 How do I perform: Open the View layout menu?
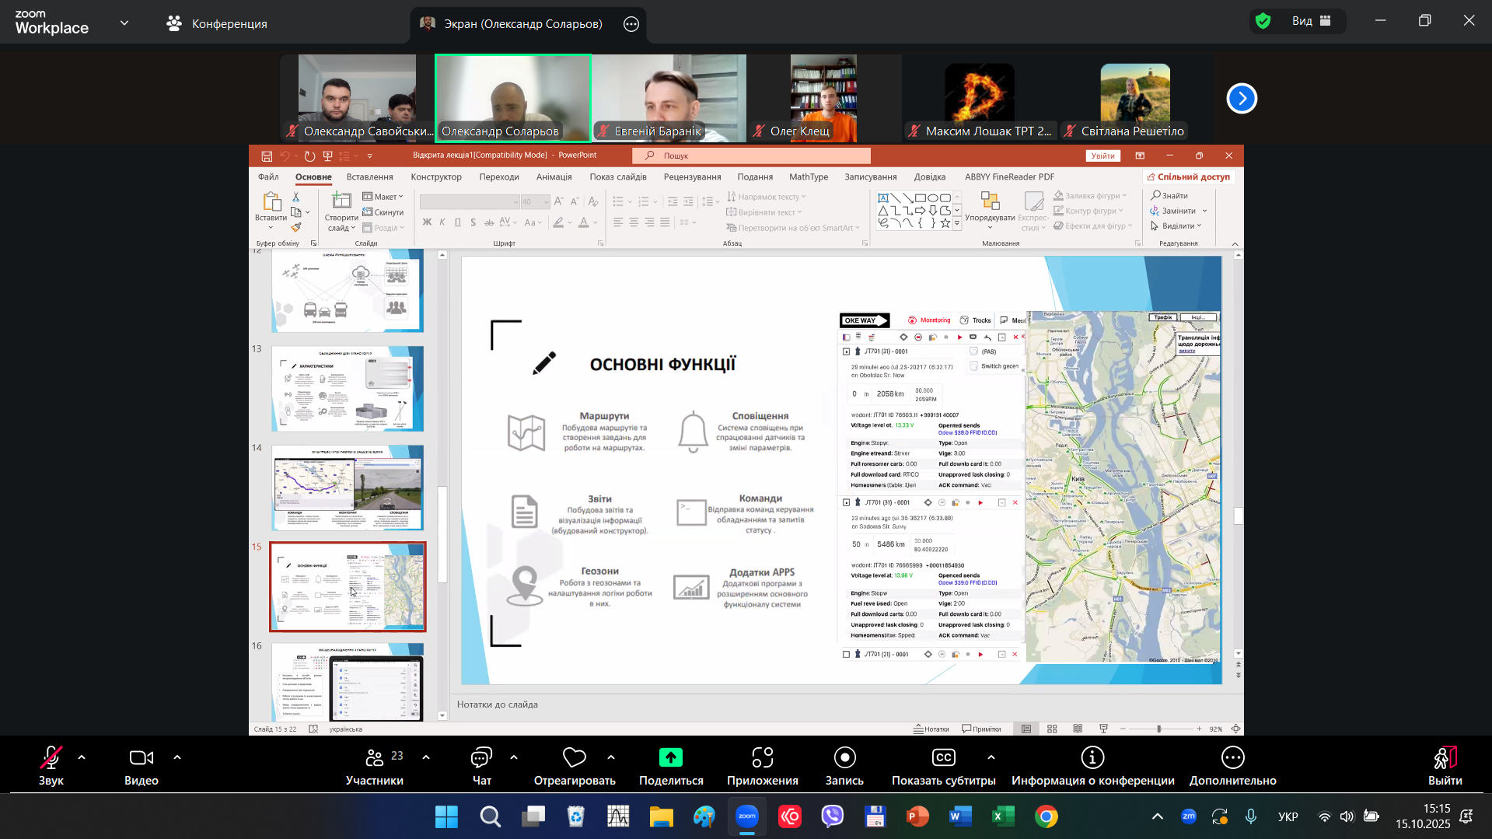point(1311,21)
